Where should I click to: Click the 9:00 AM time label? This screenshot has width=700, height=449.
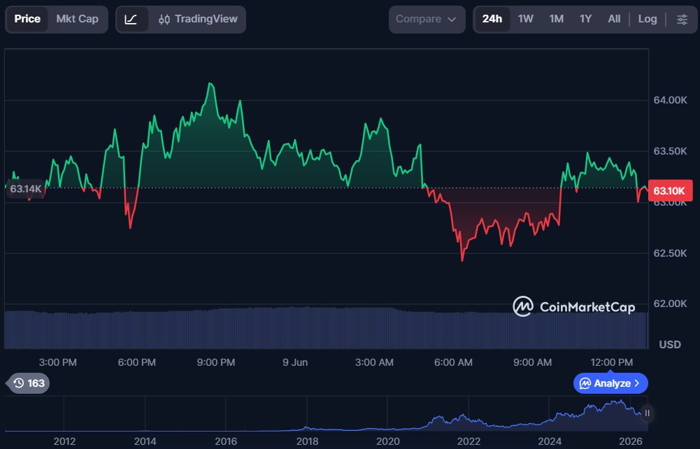(x=532, y=362)
